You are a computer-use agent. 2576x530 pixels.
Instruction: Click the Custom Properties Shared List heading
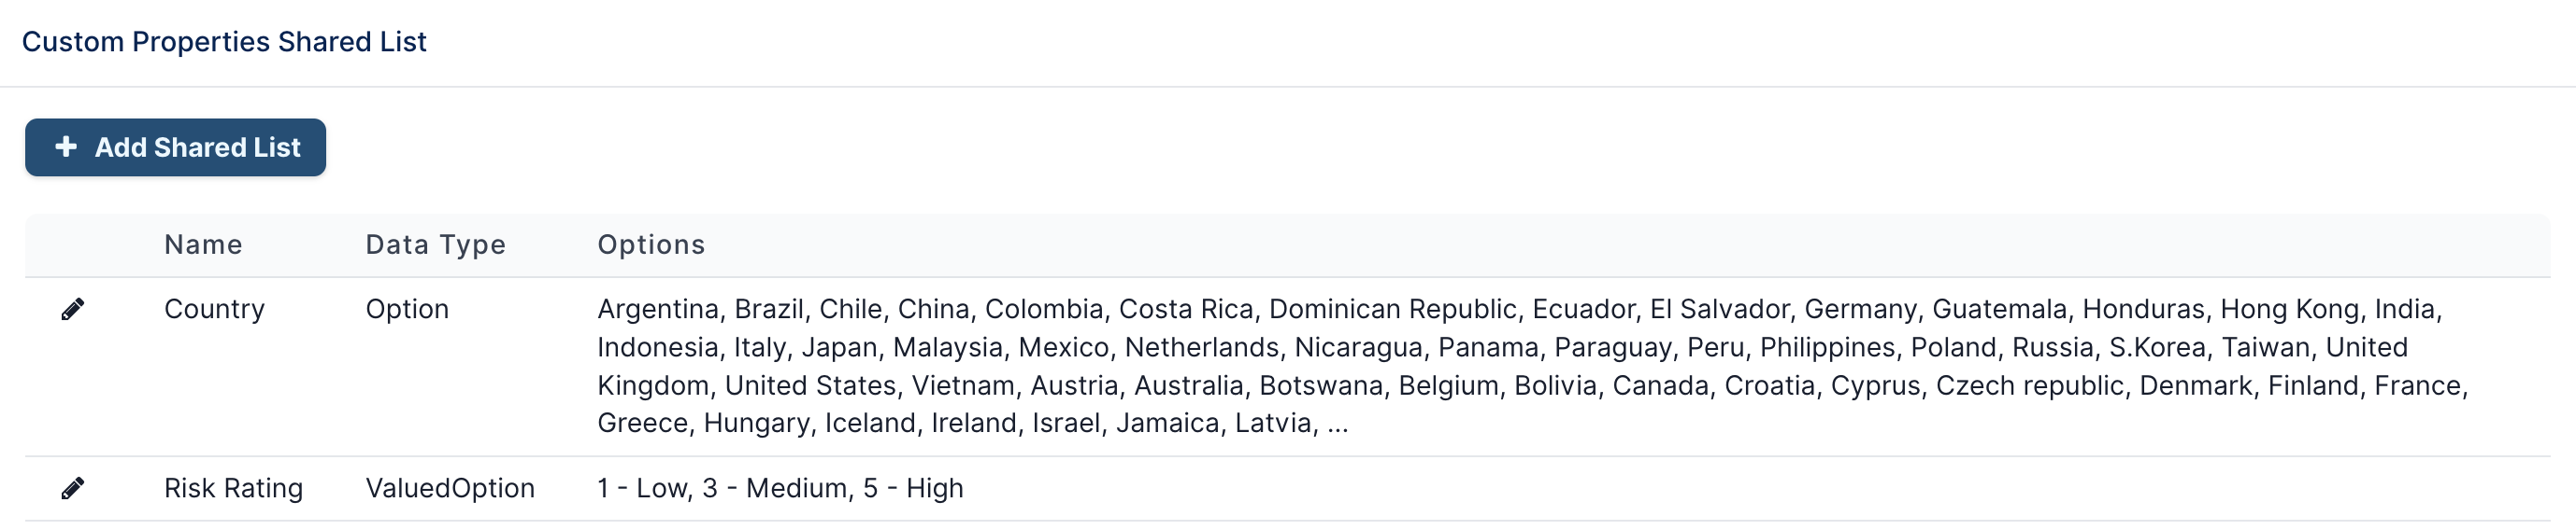tap(224, 42)
